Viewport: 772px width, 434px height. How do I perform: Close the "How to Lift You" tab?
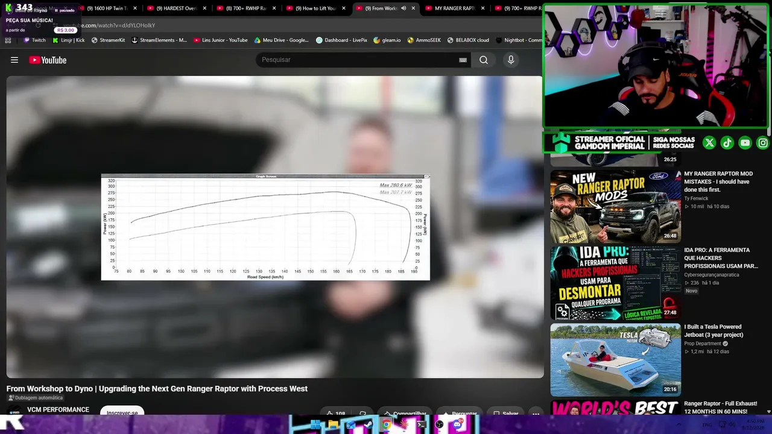pos(344,8)
